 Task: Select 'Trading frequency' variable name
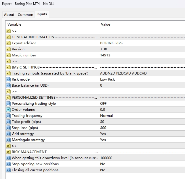27,116
